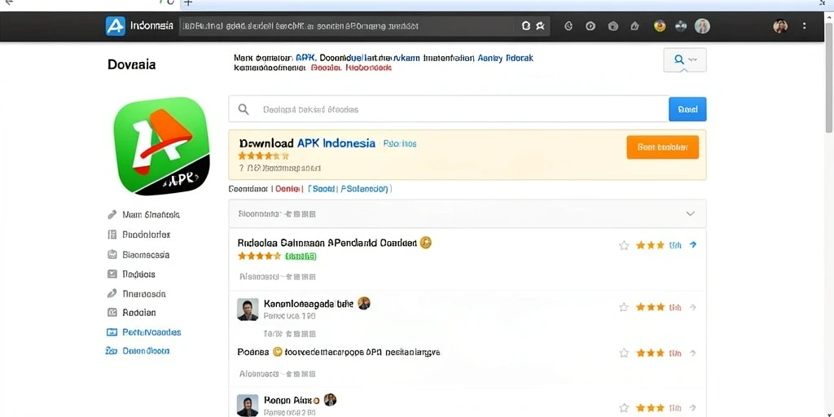
Task: Open the 'Biaomeoasia' sidebar item
Action: pyautogui.click(x=146, y=255)
